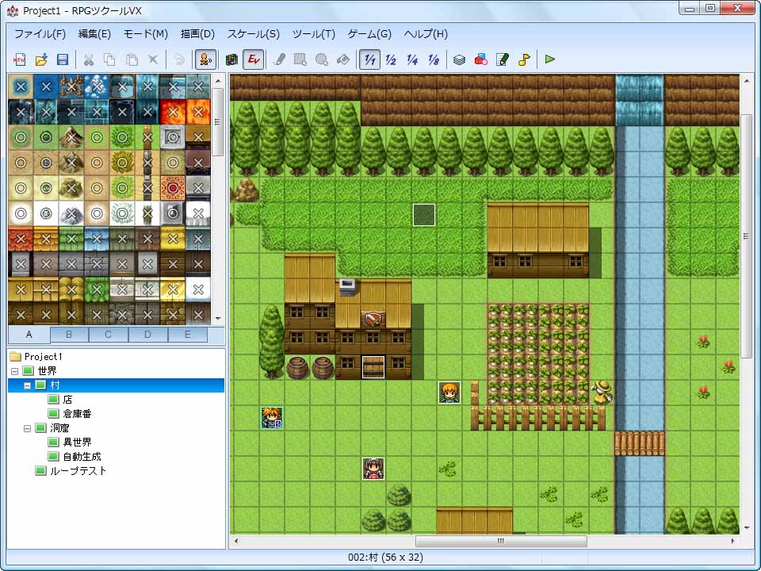The height and width of the screenshot is (571, 761).
Task: Switch to tileset tab C
Action: 109,335
